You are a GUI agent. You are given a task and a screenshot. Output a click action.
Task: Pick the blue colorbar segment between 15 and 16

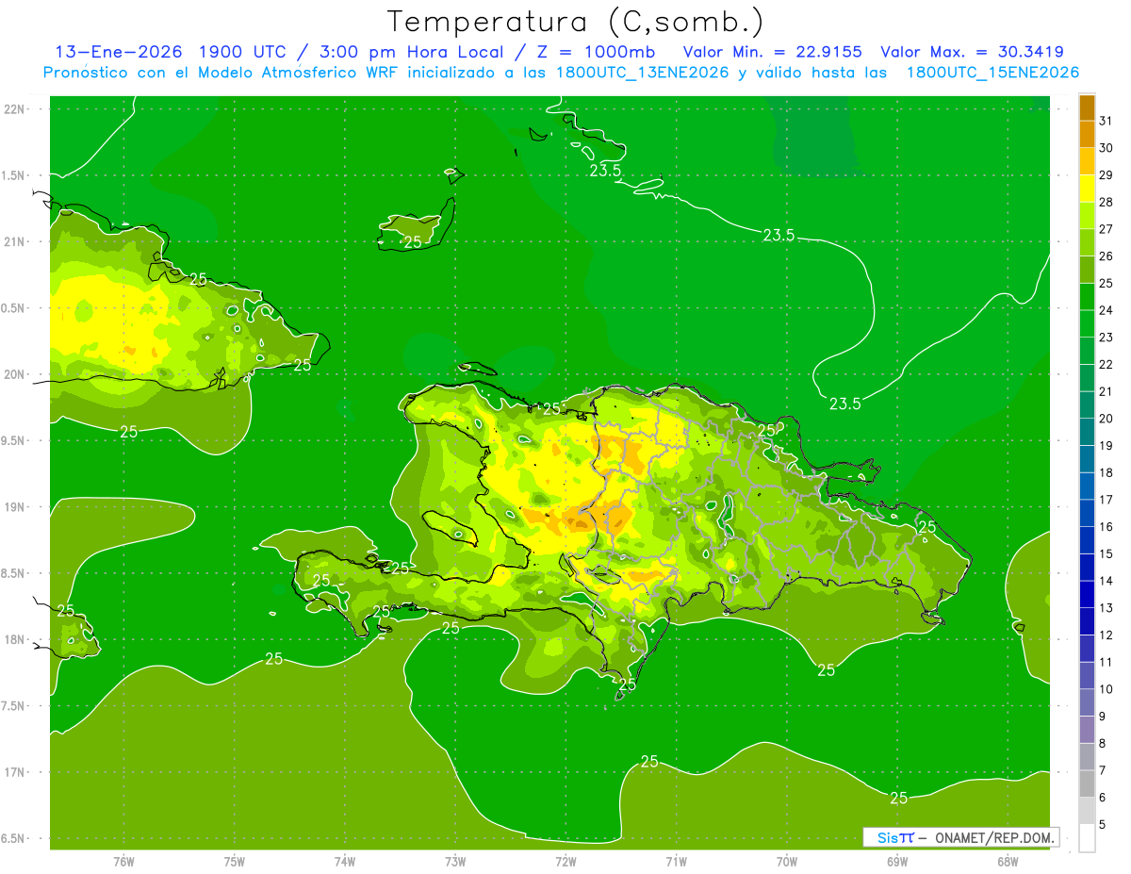point(1087,540)
